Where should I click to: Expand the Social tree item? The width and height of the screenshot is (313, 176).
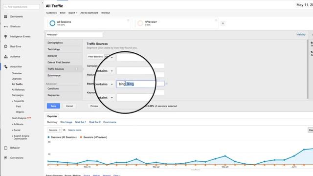(x=13, y=130)
